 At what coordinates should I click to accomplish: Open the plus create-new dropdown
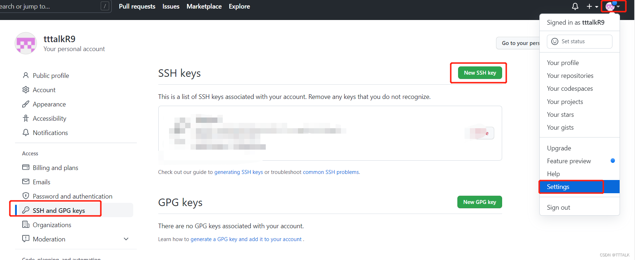pyautogui.click(x=592, y=6)
